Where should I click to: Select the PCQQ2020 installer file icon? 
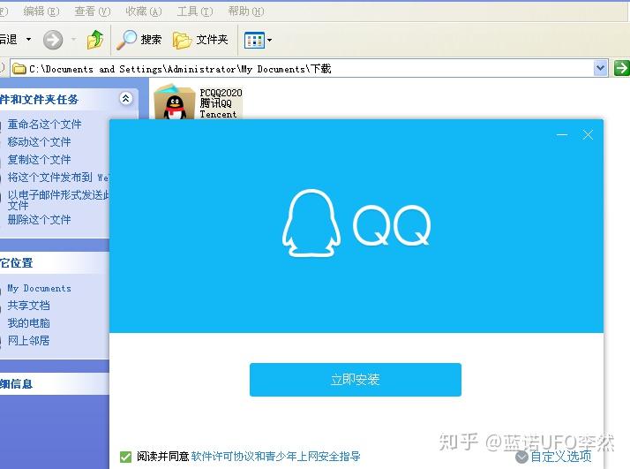(x=175, y=103)
